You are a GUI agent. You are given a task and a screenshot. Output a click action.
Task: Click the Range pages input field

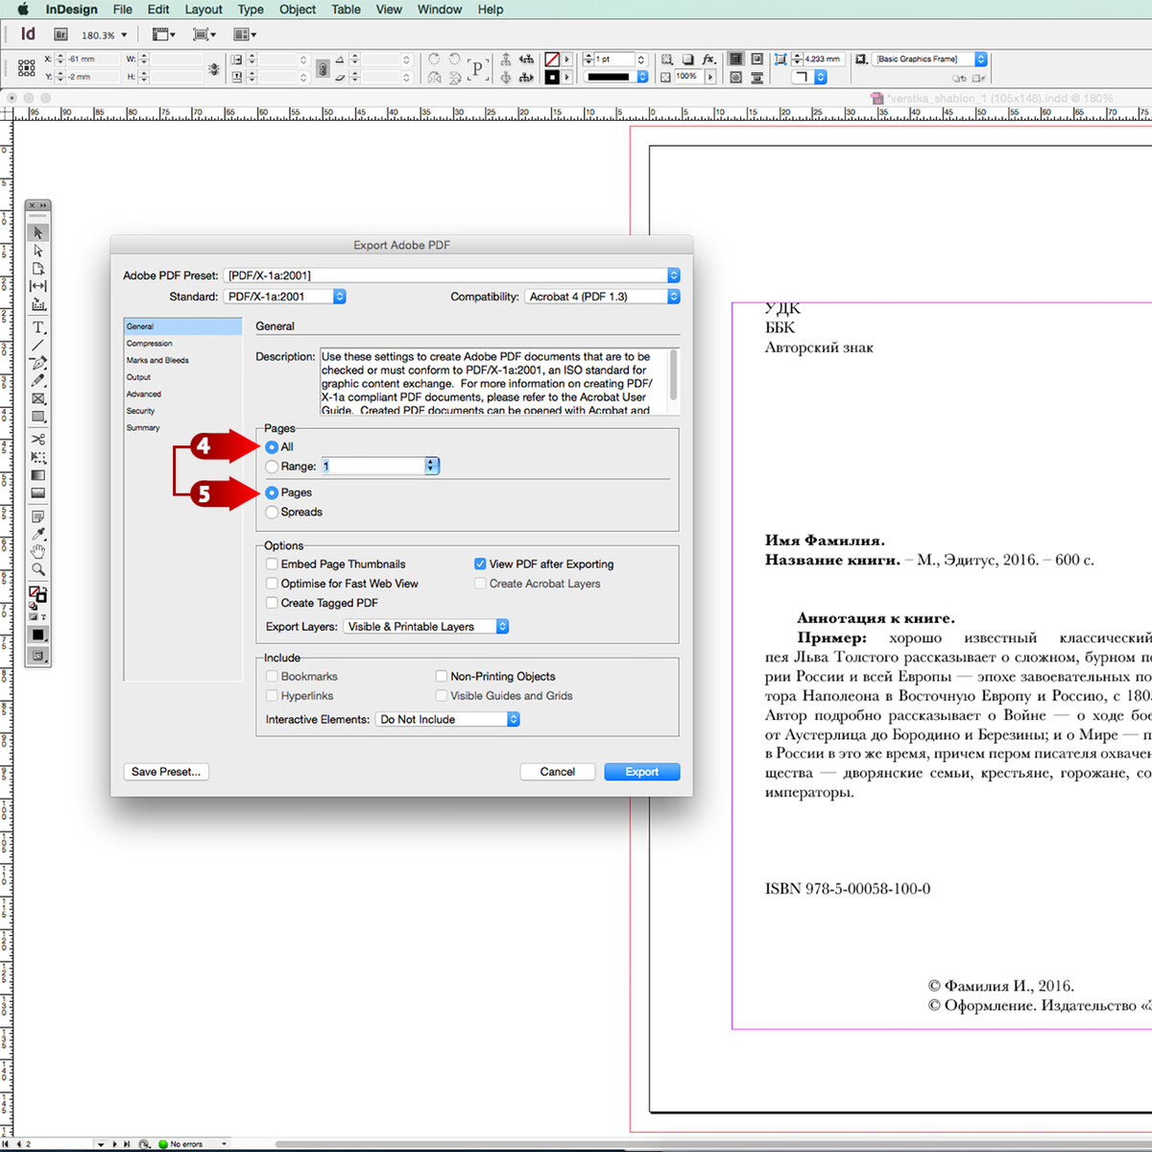372,466
